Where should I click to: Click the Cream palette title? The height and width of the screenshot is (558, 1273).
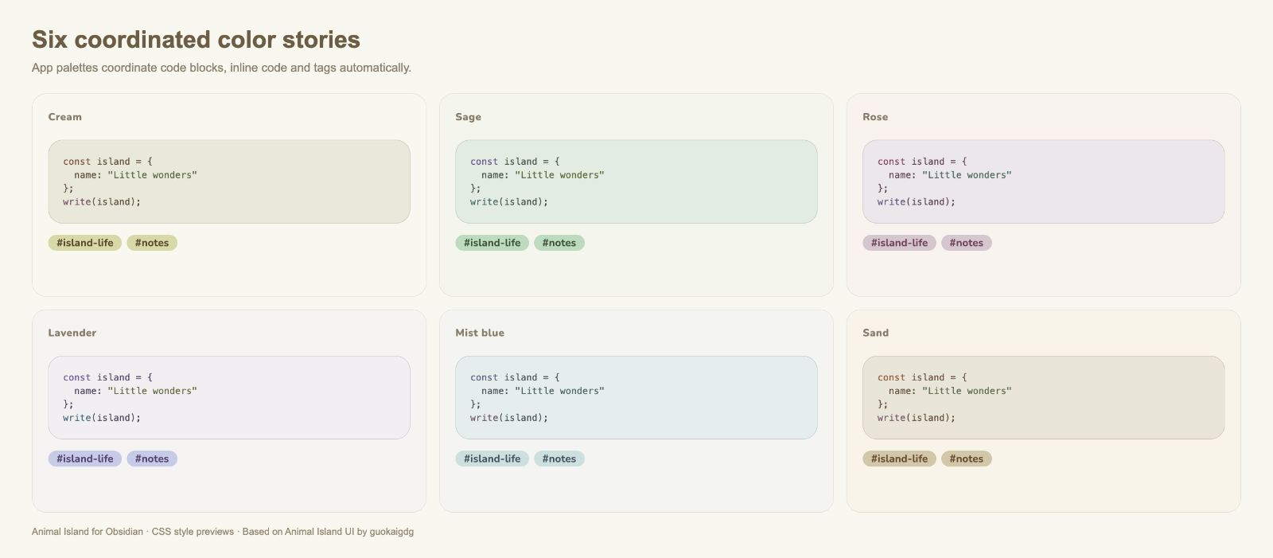(x=65, y=117)
